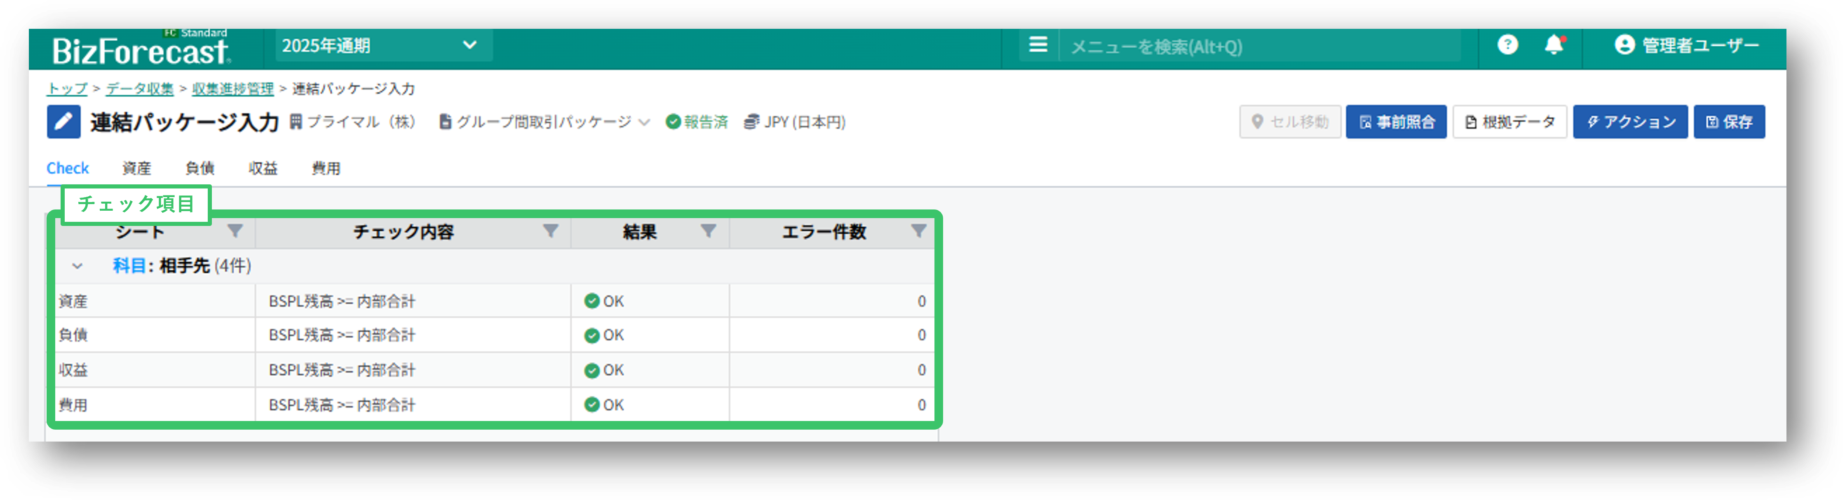Switch to the 資産 tab
This screenshot has width=1845, height=500.
click(x=136, y=168)
